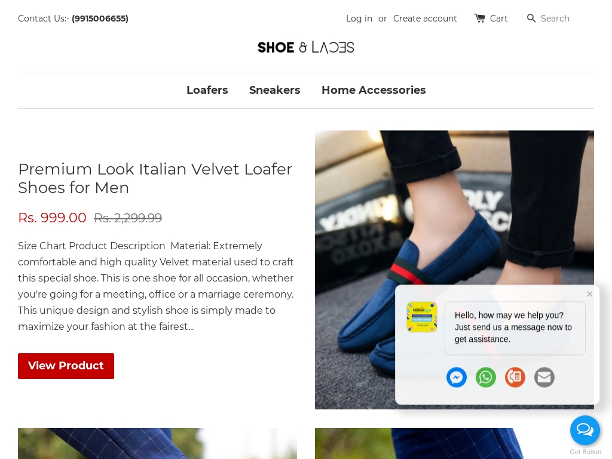The image size is (612, 459).
Task: Click the blue velvet loafer image
Action: 454,270
